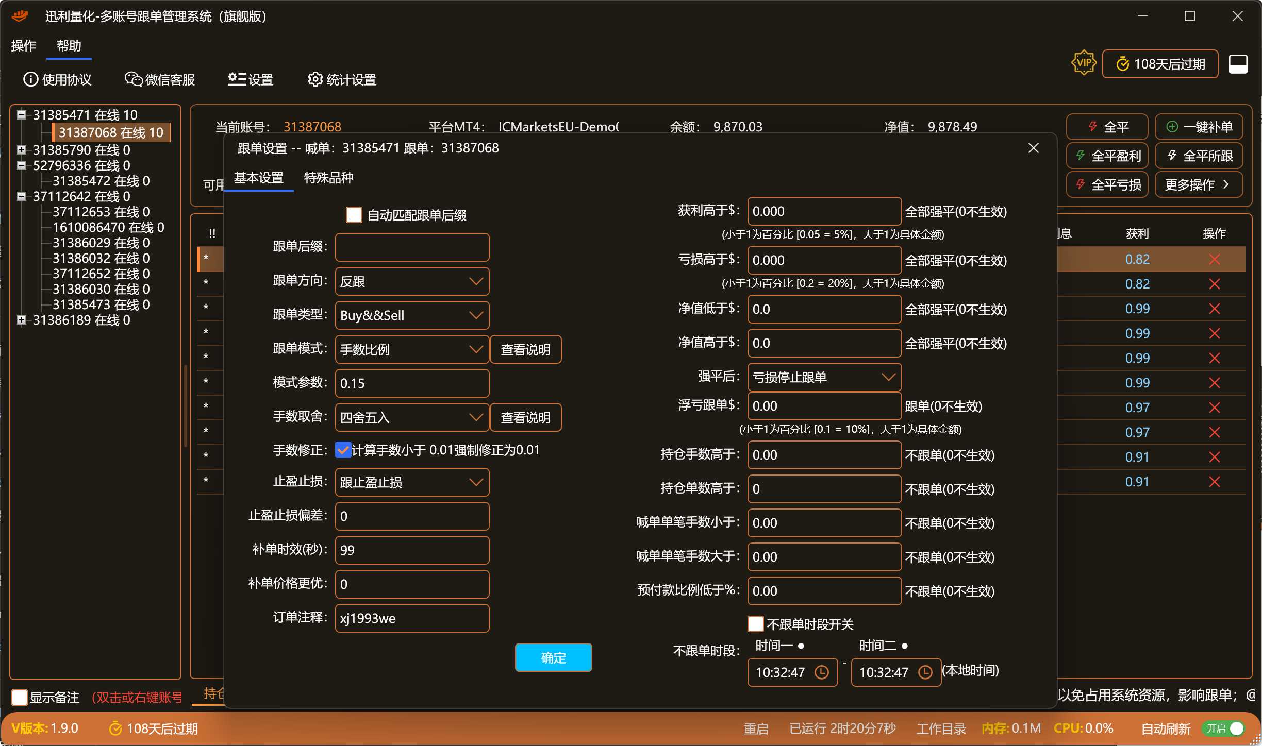This screenshot has height=746, width=1262.
Task: Enable 自动匹配跟单后缀 checkbox
Action: [354, 215]
